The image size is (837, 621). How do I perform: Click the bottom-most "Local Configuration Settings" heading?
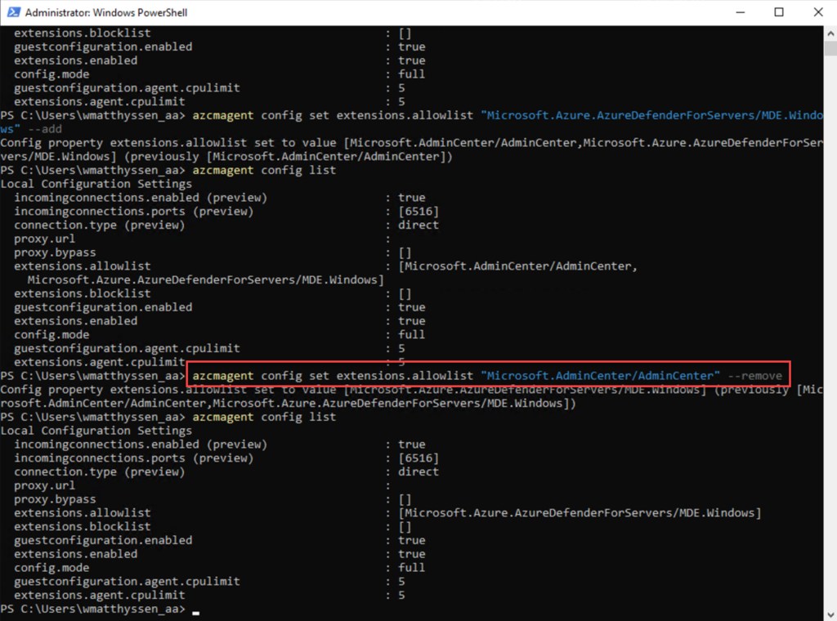coord(96,431)
